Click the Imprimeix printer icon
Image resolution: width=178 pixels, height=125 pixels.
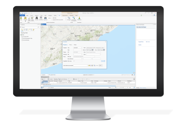tap(45, 18)
